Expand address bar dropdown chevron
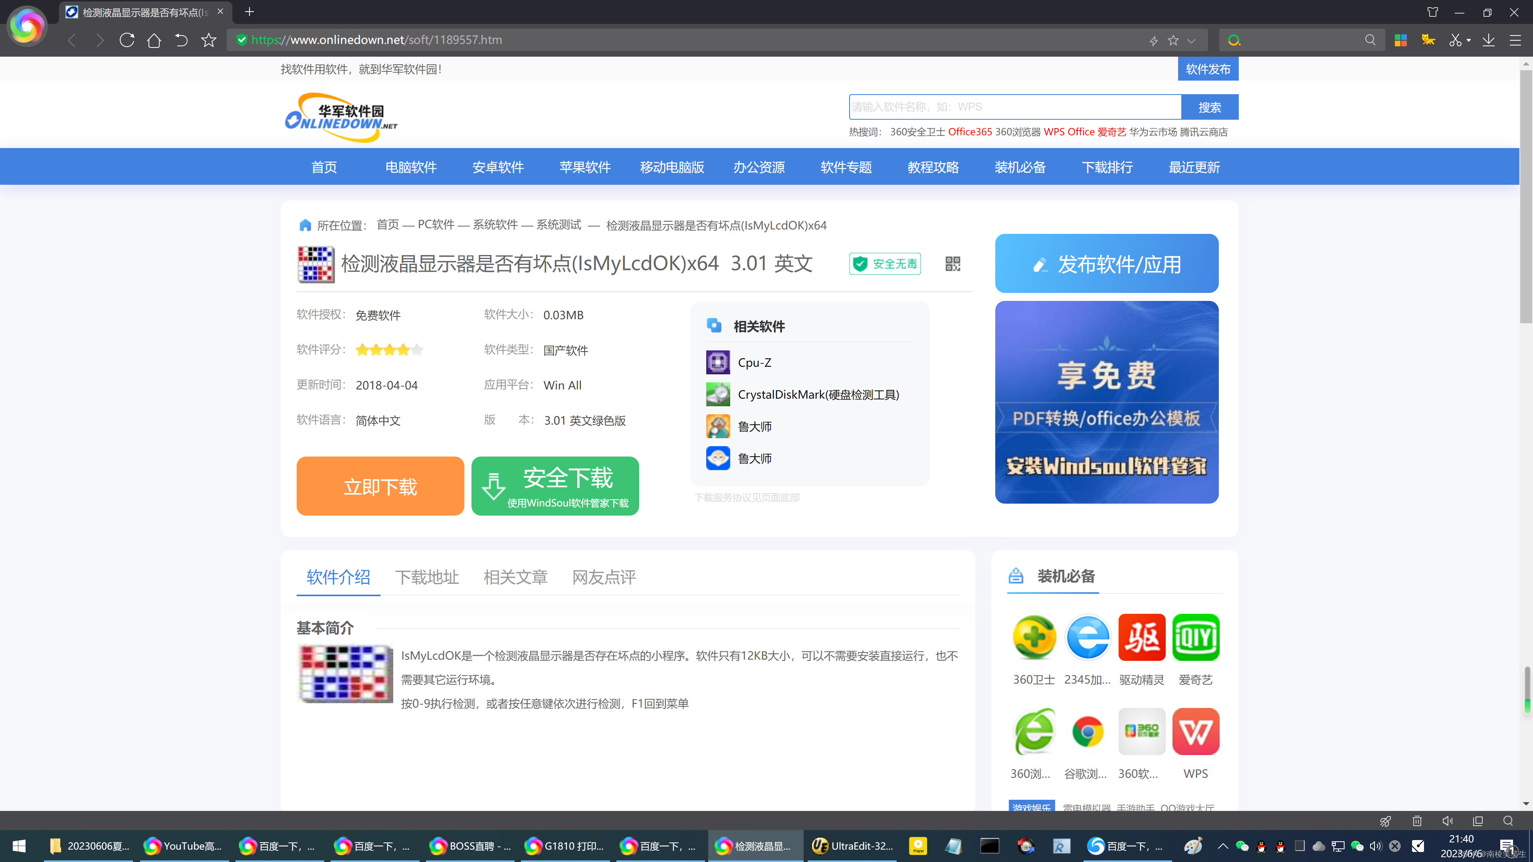 tap(1191, 40)
